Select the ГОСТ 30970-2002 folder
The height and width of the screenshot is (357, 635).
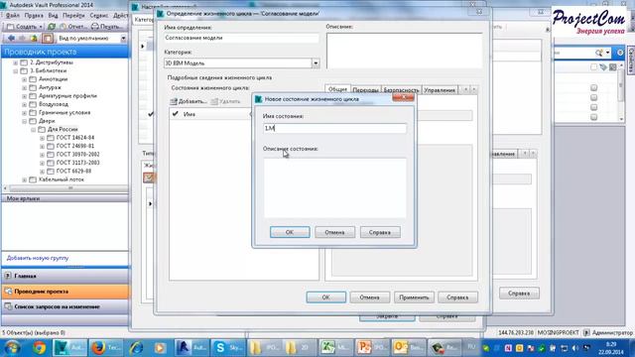point(77,155)
